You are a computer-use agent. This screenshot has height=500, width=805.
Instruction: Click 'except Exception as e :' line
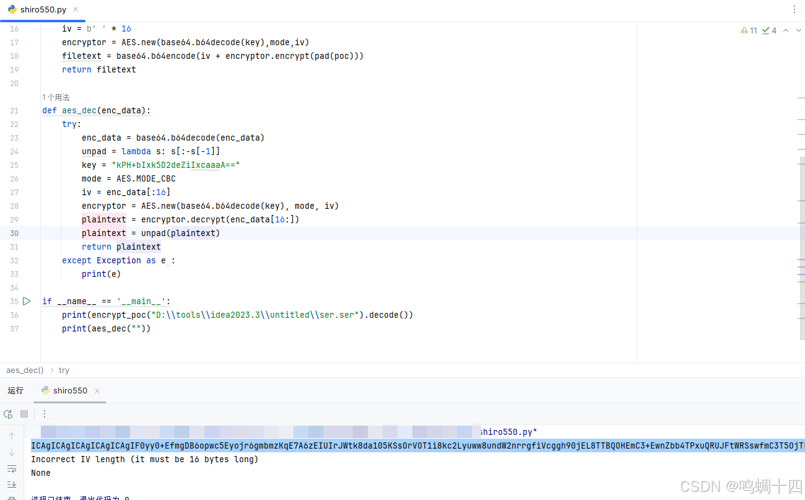(x=119, y=260)
